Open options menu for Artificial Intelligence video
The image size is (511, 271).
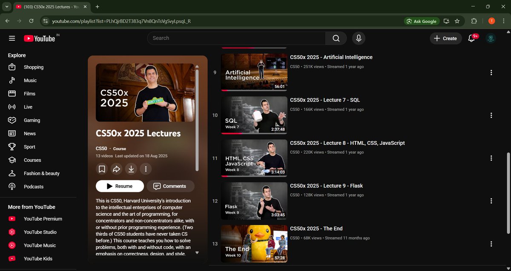point(491,73)
